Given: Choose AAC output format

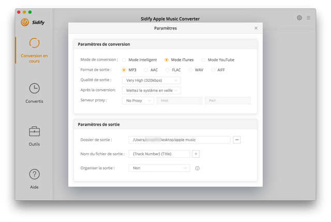Looking at the screenshot, I should pos(146,70).
